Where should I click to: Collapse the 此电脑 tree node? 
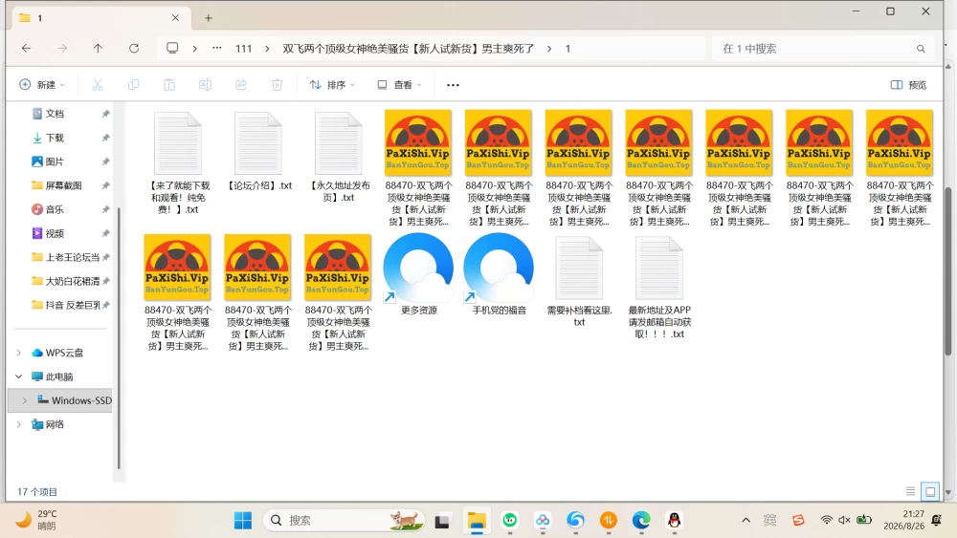click(19, 377)
